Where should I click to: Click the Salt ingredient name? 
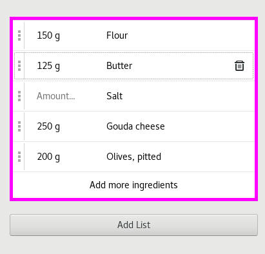(115, 96)
